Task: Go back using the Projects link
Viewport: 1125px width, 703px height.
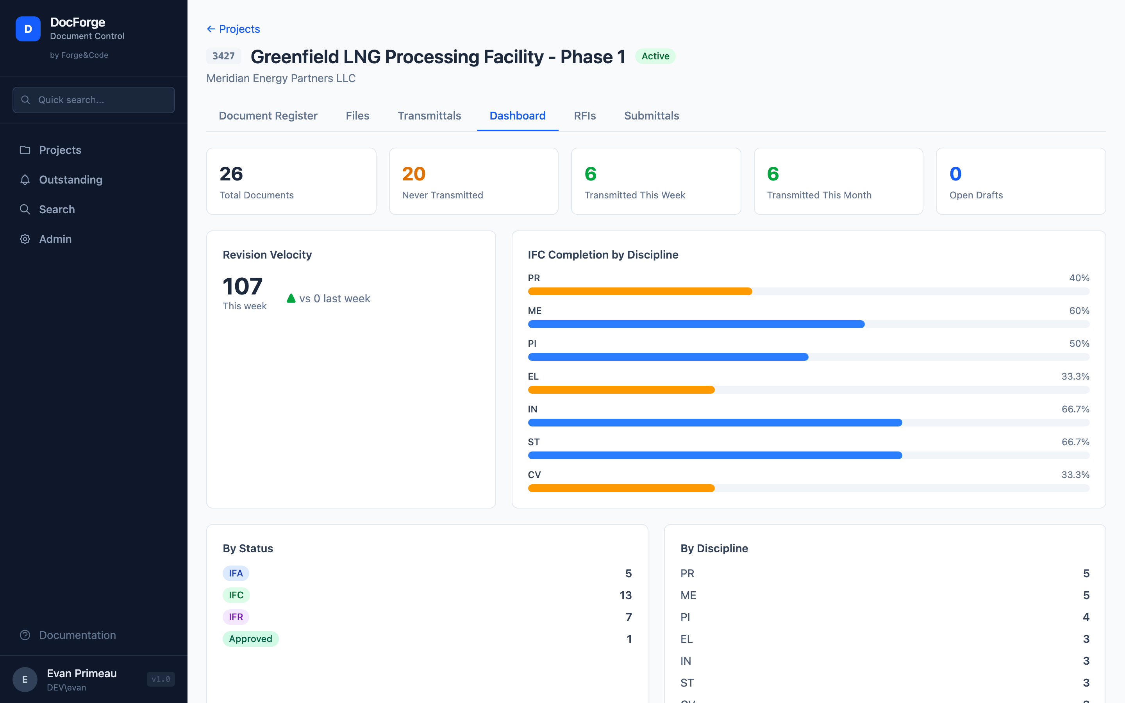Action: [233, 29]
